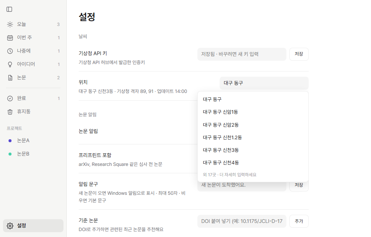The height and width of the screenshot is (237, 371).
Task: Choose 대구 동구 신암1동 suggestion
Action: 253,112
